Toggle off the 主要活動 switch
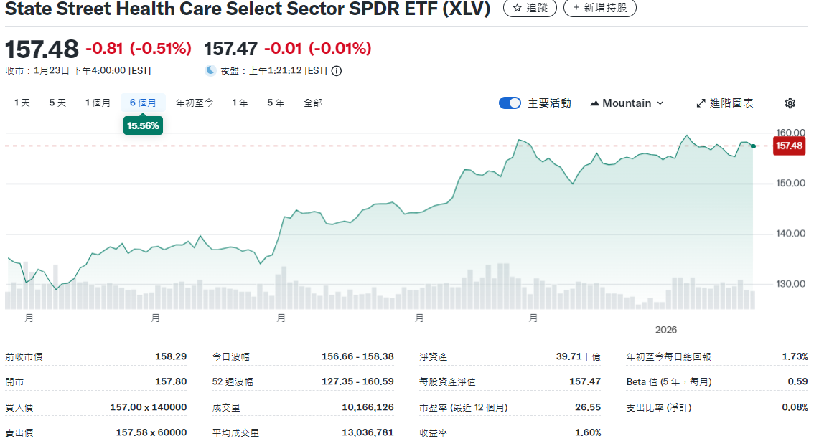Screen dimensions: 819x441 (x=510, y=103)
